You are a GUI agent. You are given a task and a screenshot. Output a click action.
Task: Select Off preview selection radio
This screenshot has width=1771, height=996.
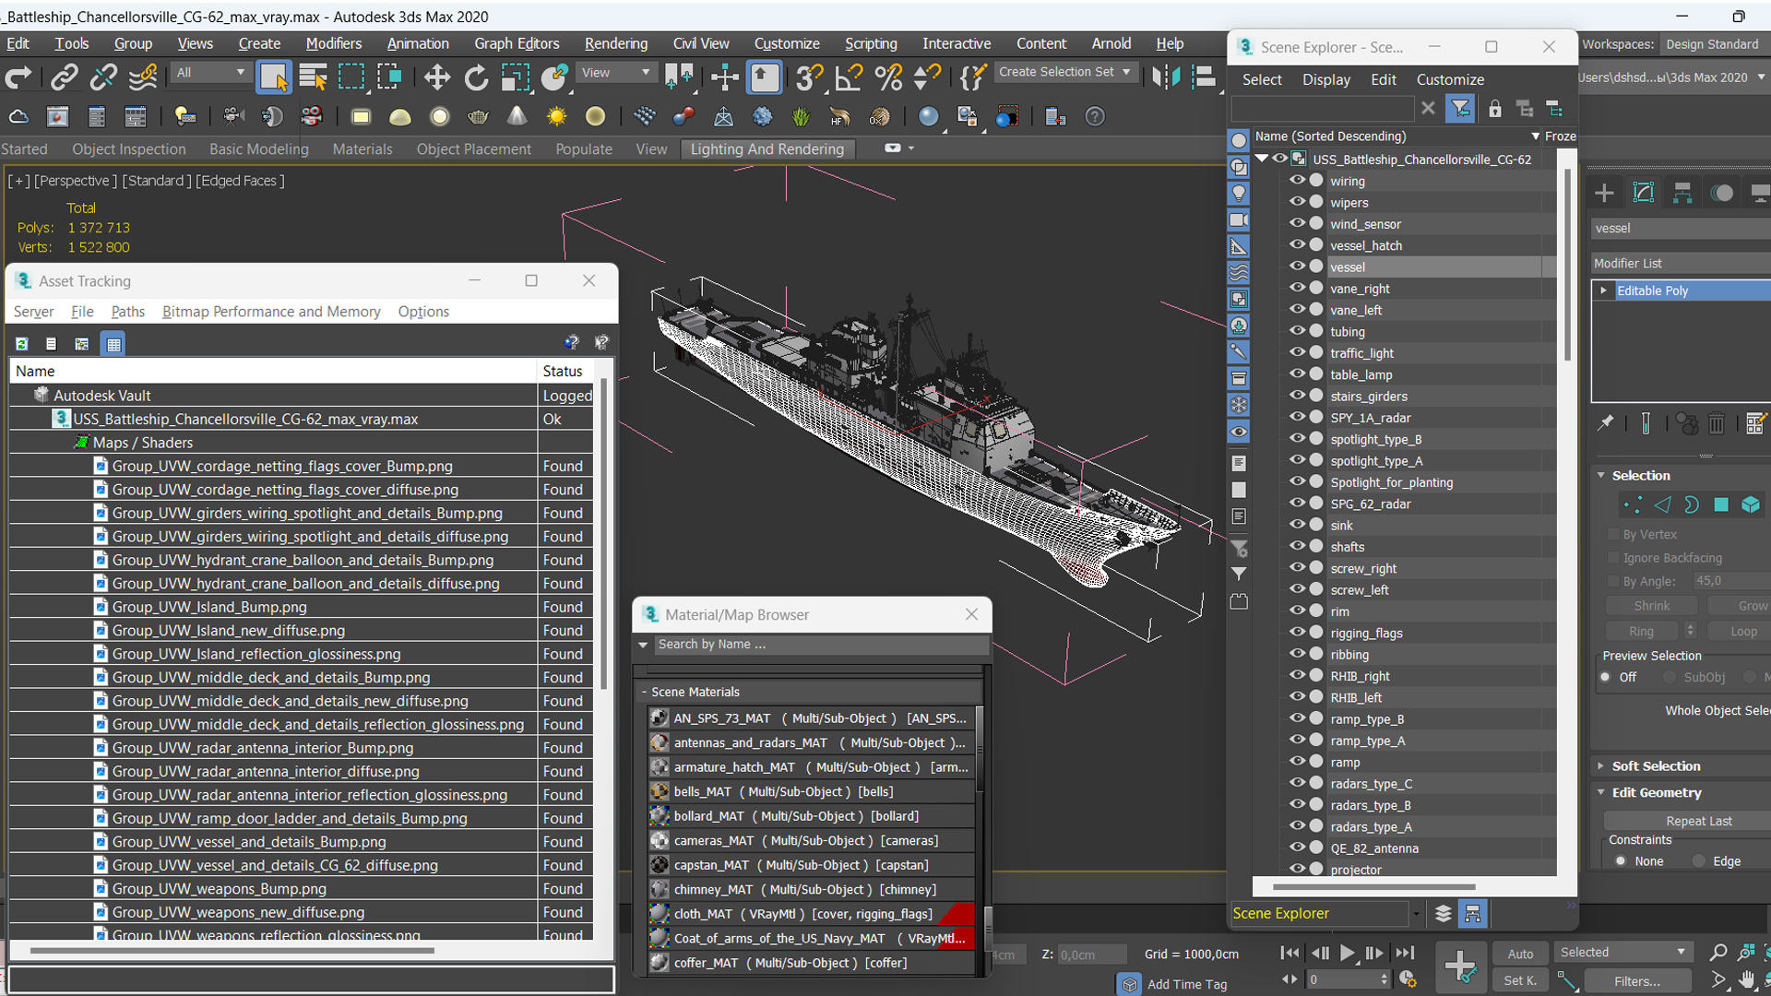pos(1606,677)
